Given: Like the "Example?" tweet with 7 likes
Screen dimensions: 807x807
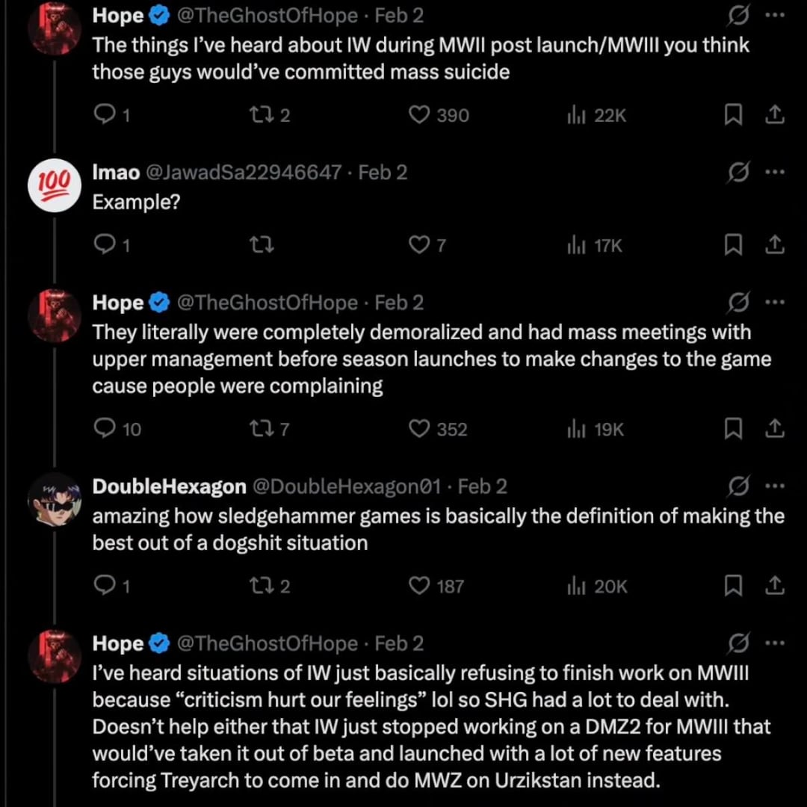Looking at the screenshot, I should point(419,246).
